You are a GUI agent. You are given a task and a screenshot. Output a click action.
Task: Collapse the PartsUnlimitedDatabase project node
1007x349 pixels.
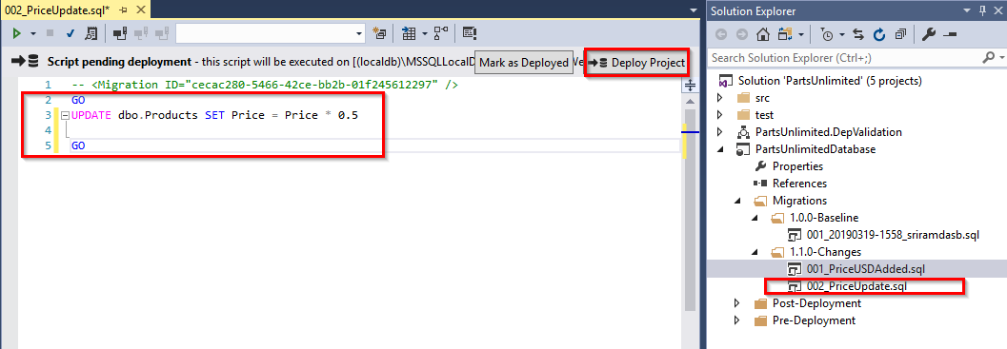(x=720, y=149)
